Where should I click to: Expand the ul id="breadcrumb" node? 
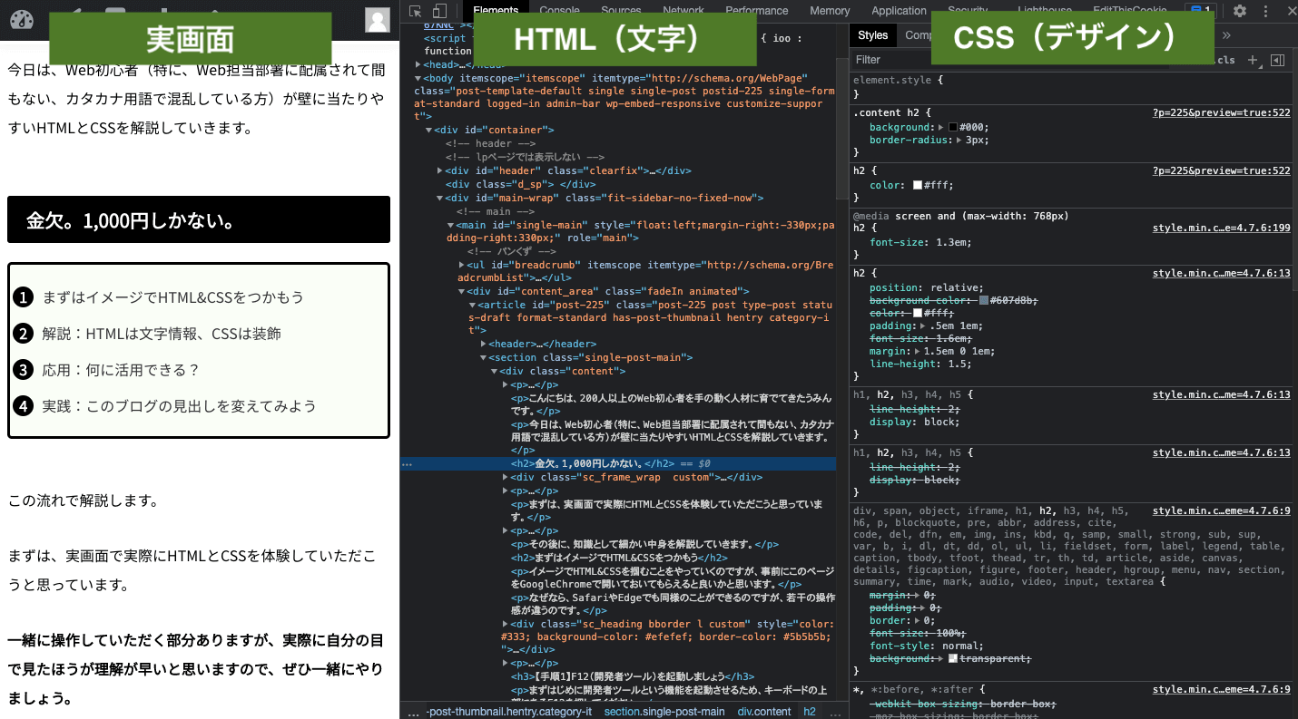click(462, 265)
